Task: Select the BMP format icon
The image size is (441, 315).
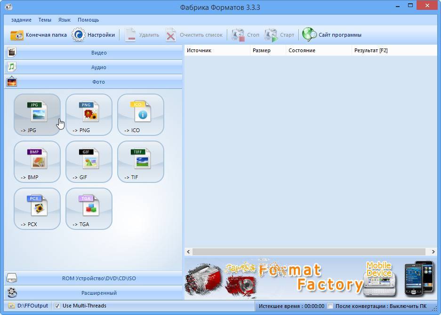Action: click(37, 161)
